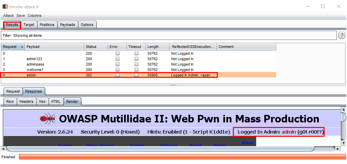
Task: Click the filter bar 'Showing all items'
Action: [169, 36]
